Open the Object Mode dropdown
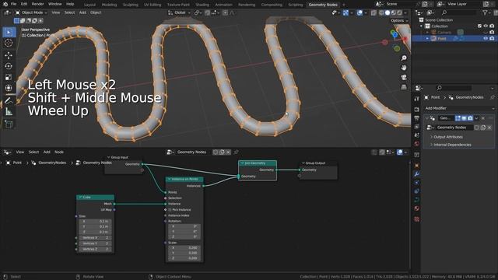This screenshot has width=498, height=280. point(31,12)
